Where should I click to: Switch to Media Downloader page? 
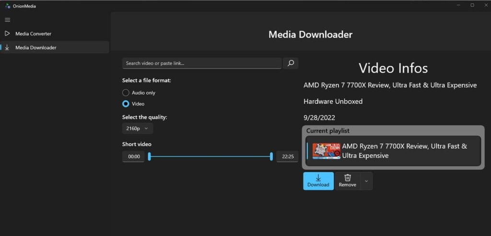pyautogui.click(x=35, y=47)
